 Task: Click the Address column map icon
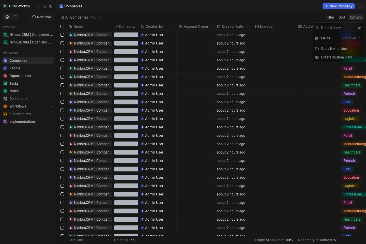300,26
